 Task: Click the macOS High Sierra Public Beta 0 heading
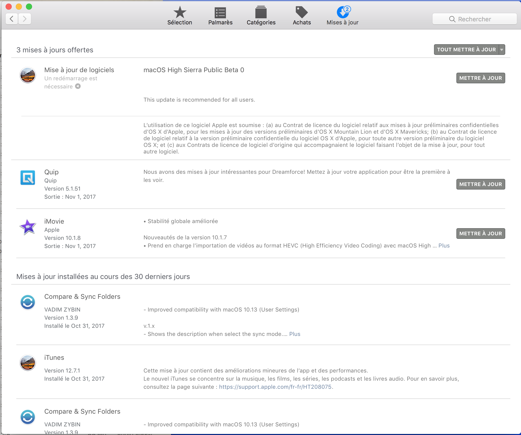(x=194, y=70)
